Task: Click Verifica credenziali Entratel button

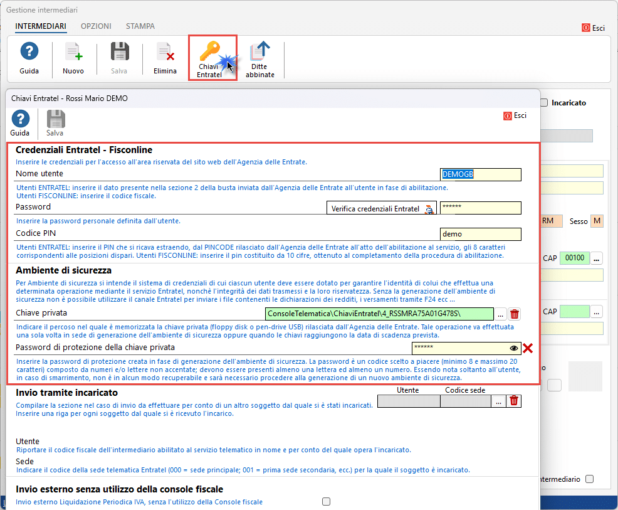Action: tap(382, 208)
